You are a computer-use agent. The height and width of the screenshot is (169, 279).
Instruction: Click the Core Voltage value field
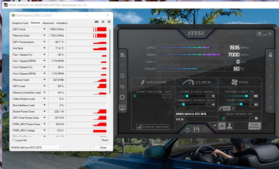[x=168, y=96]
